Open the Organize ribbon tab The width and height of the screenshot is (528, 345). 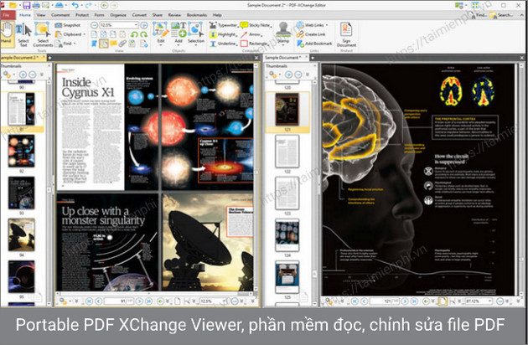tap(118, 15)
